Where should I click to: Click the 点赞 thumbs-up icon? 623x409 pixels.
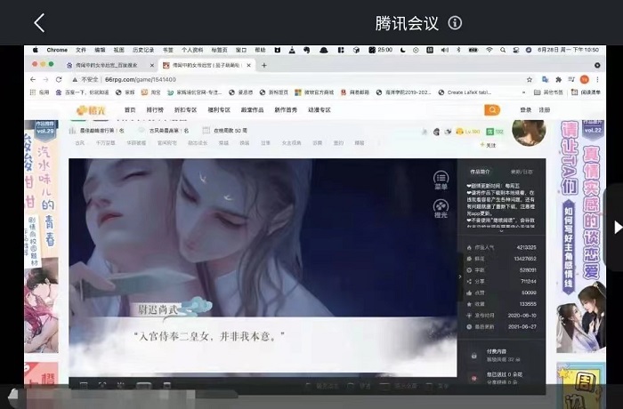click(x=469, y=293)
